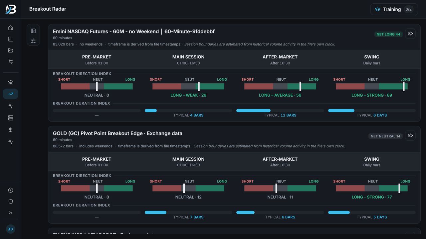Click GOLD (GC) Pivot Point Breakout Edge title
The width and height of the screenshot is (426, 239).
click(117, 133)
